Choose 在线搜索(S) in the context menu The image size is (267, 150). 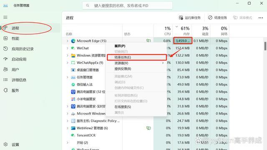123,107
